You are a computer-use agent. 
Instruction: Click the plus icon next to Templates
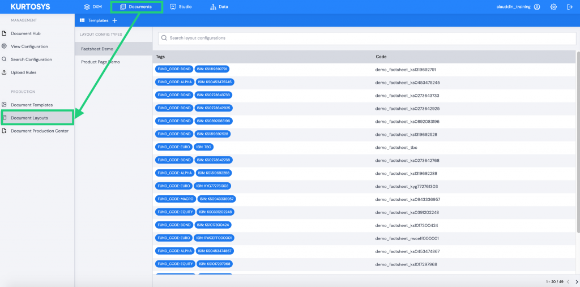click(x=115, y=20)
